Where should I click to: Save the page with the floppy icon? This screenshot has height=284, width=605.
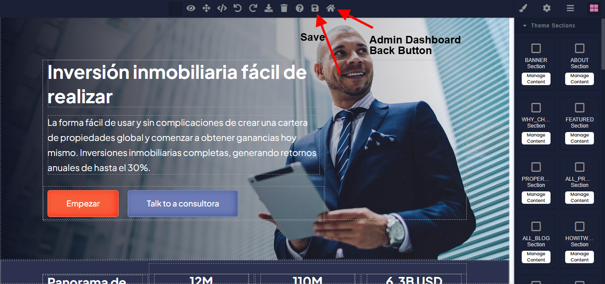tap(315, 8)
